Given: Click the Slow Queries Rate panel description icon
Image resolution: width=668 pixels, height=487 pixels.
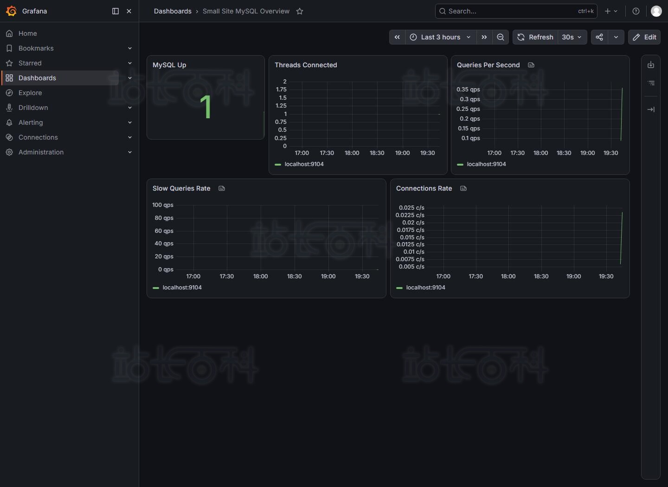Looking at the screenshot, I should click(x=222, y=188).
